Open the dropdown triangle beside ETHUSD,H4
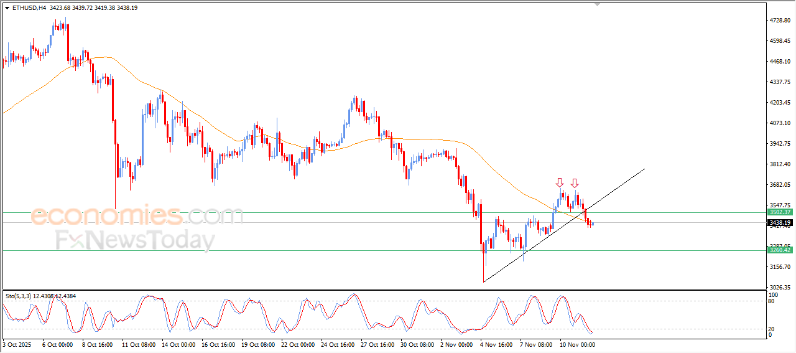Image resolution: width=796 pixels, height=353 pixels. (x=7, y=8)
